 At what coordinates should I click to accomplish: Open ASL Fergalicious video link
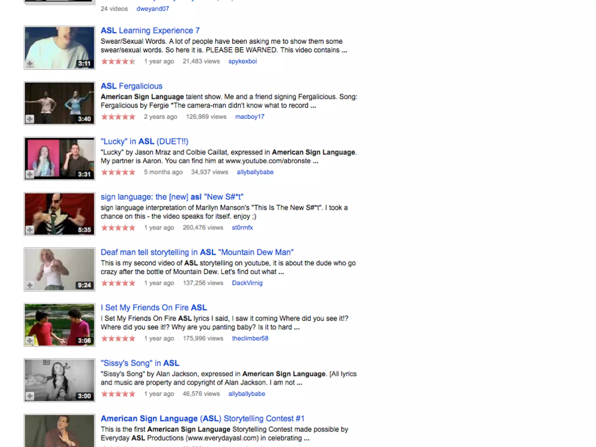point(132,86)
